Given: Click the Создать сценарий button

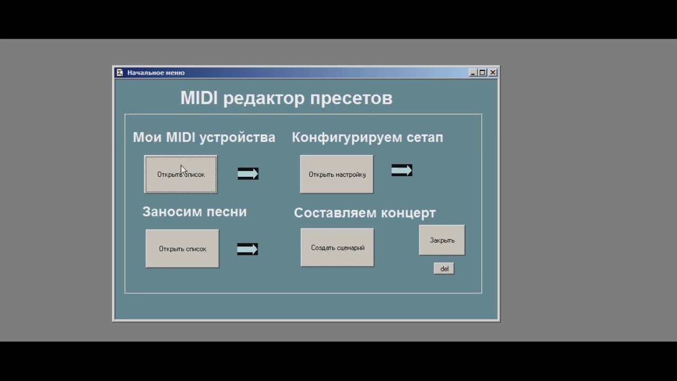Looking at the screenshot, I should [337, 248].
